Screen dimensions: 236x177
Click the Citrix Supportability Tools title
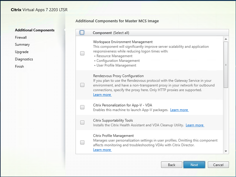[113, 120]
